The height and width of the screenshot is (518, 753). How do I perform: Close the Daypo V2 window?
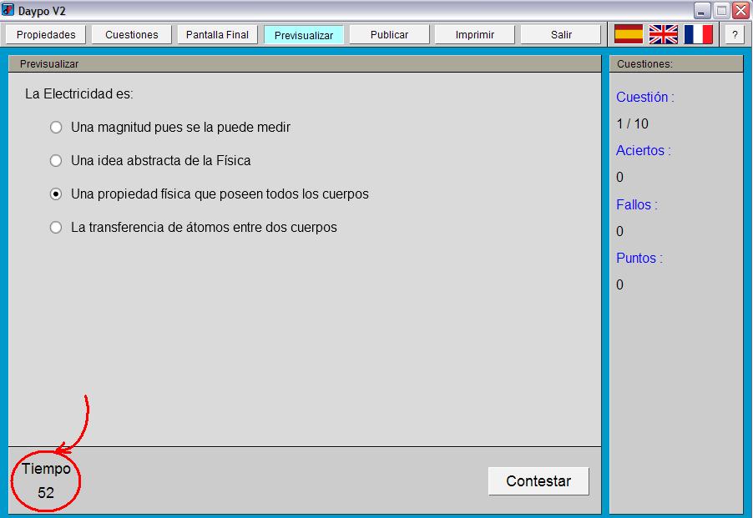point(740,11)
